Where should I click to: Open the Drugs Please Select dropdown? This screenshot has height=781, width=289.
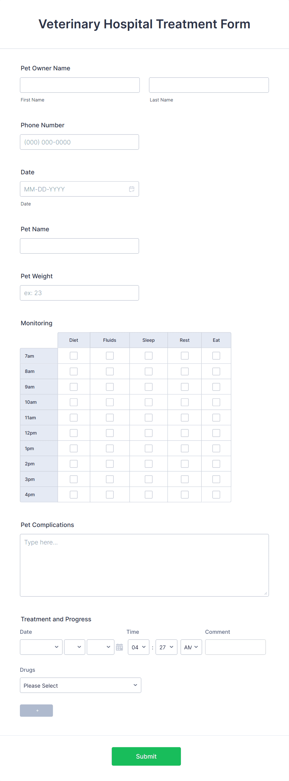pos(80,685)
